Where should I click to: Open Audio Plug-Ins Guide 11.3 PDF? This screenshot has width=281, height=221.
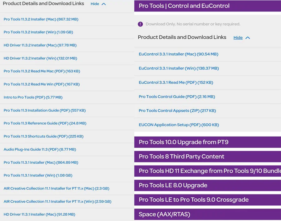click(40, 149)
